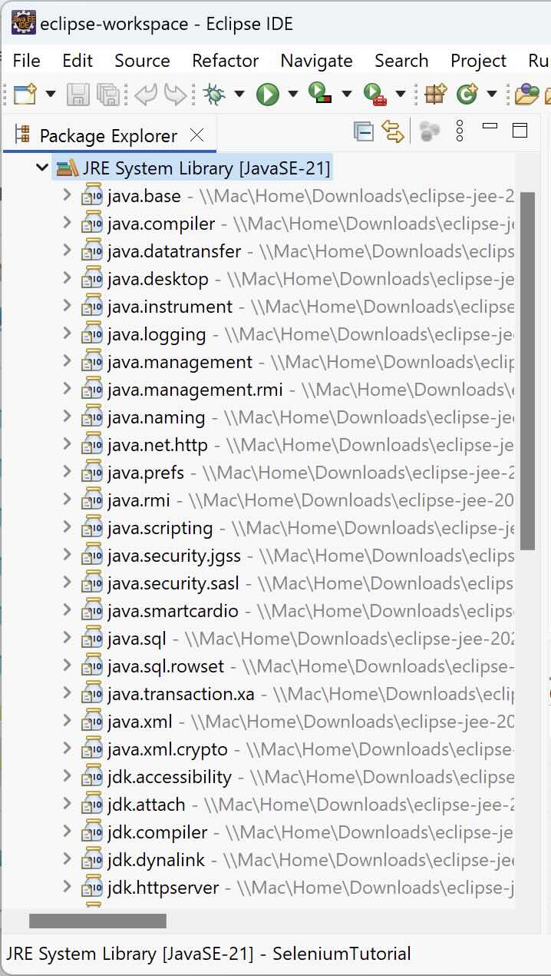Expand the java.logging module

pyautogui.click(x=68, y=334)
